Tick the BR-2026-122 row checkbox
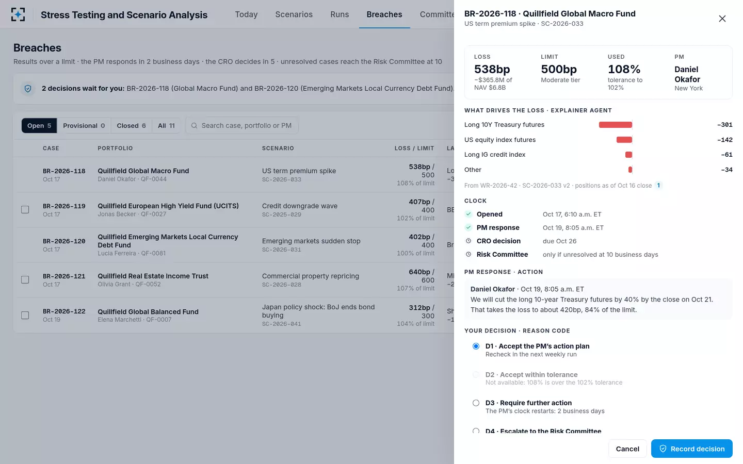This screenshot has height=464, width=743. 25,316
